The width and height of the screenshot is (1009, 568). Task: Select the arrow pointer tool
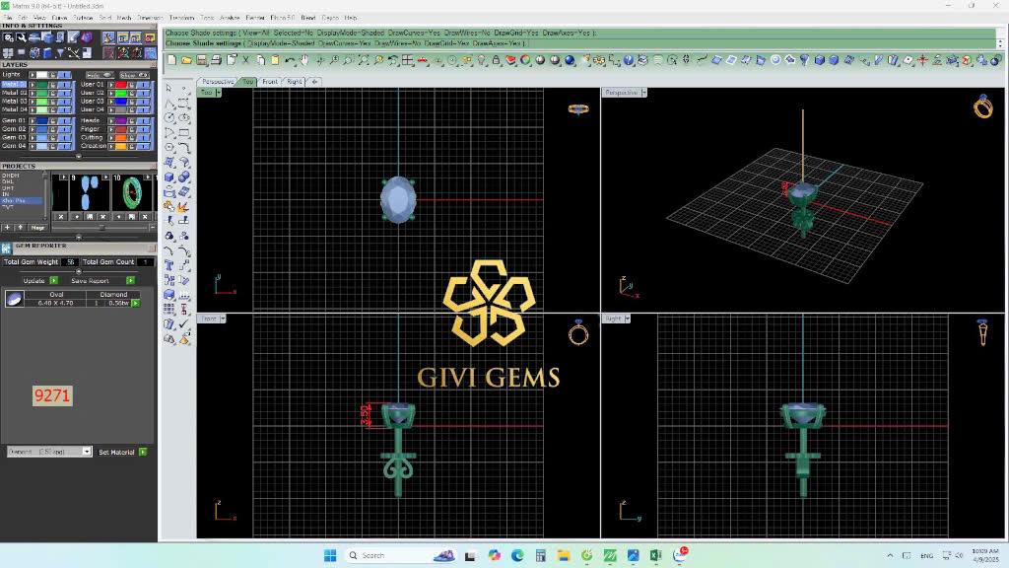169,88
